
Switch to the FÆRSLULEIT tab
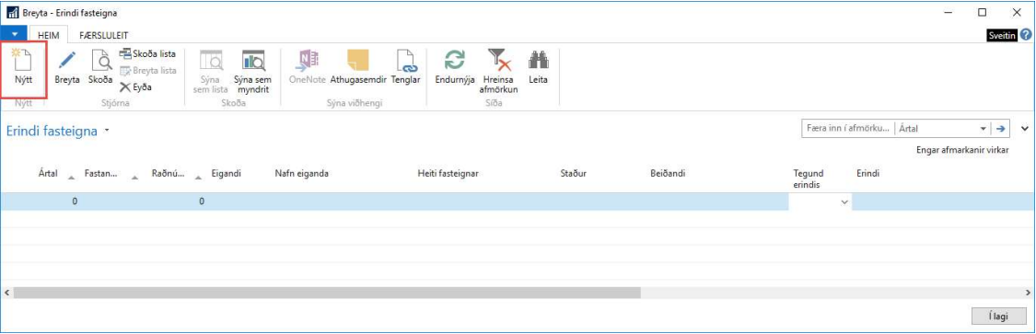coord(104,35)
